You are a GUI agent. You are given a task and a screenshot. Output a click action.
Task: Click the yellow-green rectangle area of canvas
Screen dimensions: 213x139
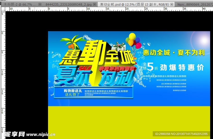tap(129, 122)
